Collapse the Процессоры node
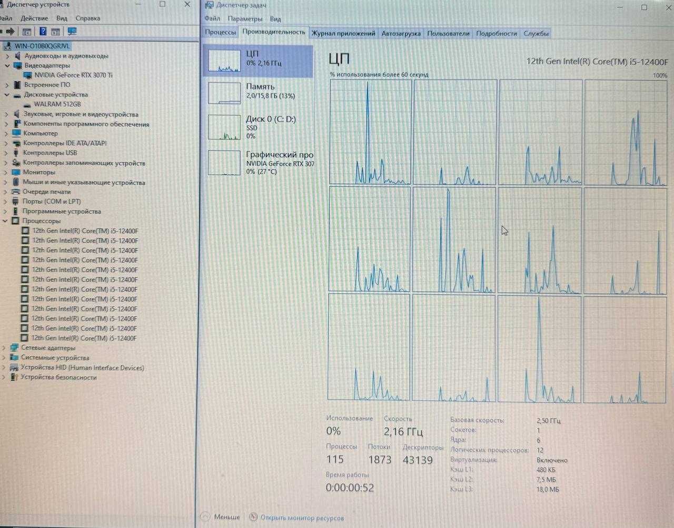Viewport: 674px width, 528px height. coord(5,221)
